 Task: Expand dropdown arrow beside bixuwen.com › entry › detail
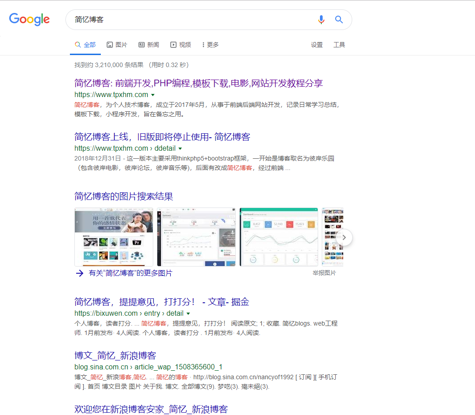tap(188, 314)
